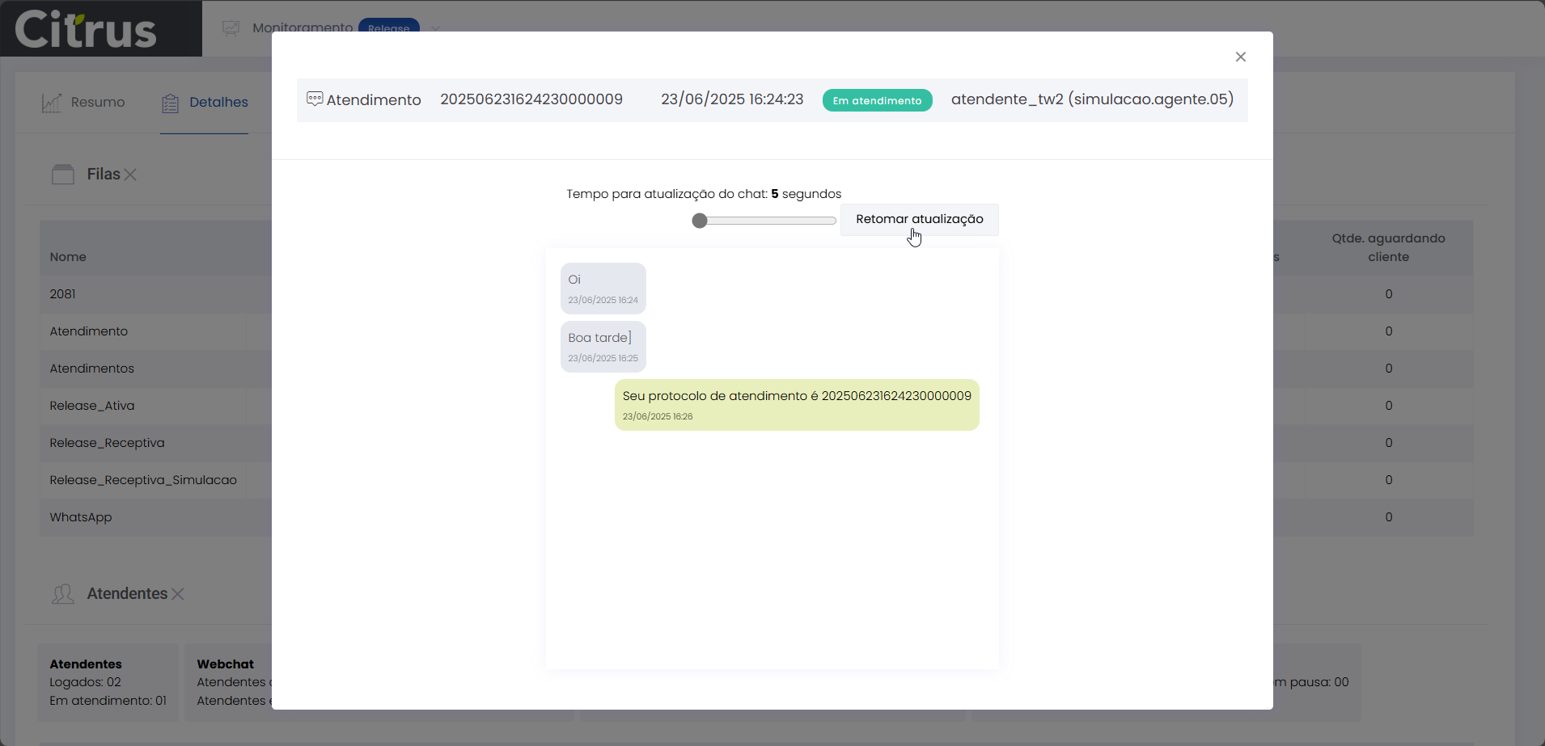Click the Boa tarde message bubble

pyautogui.click(x=603, y=347)
